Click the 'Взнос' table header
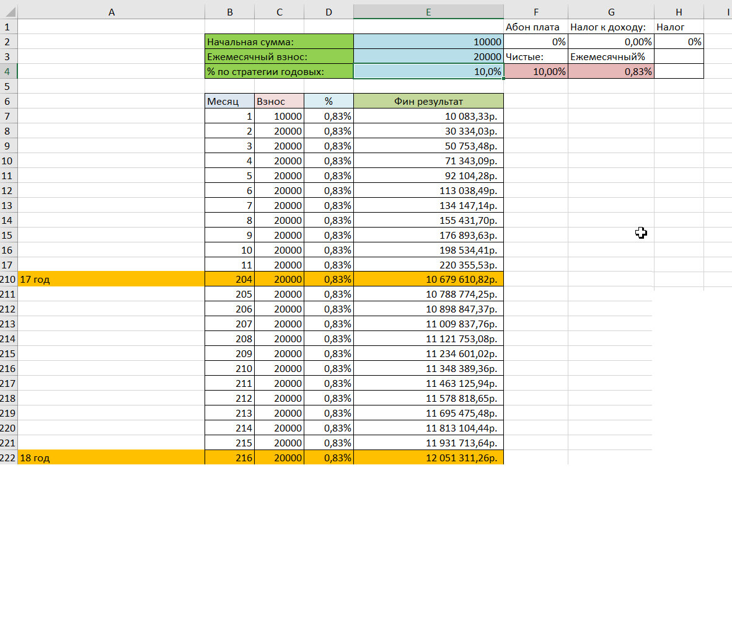Image resolution: width=732 pixels, height=620 pixels. click(279, 101)
